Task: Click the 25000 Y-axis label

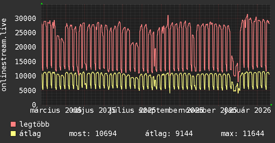Action: 26,33
